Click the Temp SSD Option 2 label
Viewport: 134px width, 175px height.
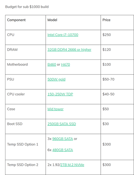[x=23, y=165]
